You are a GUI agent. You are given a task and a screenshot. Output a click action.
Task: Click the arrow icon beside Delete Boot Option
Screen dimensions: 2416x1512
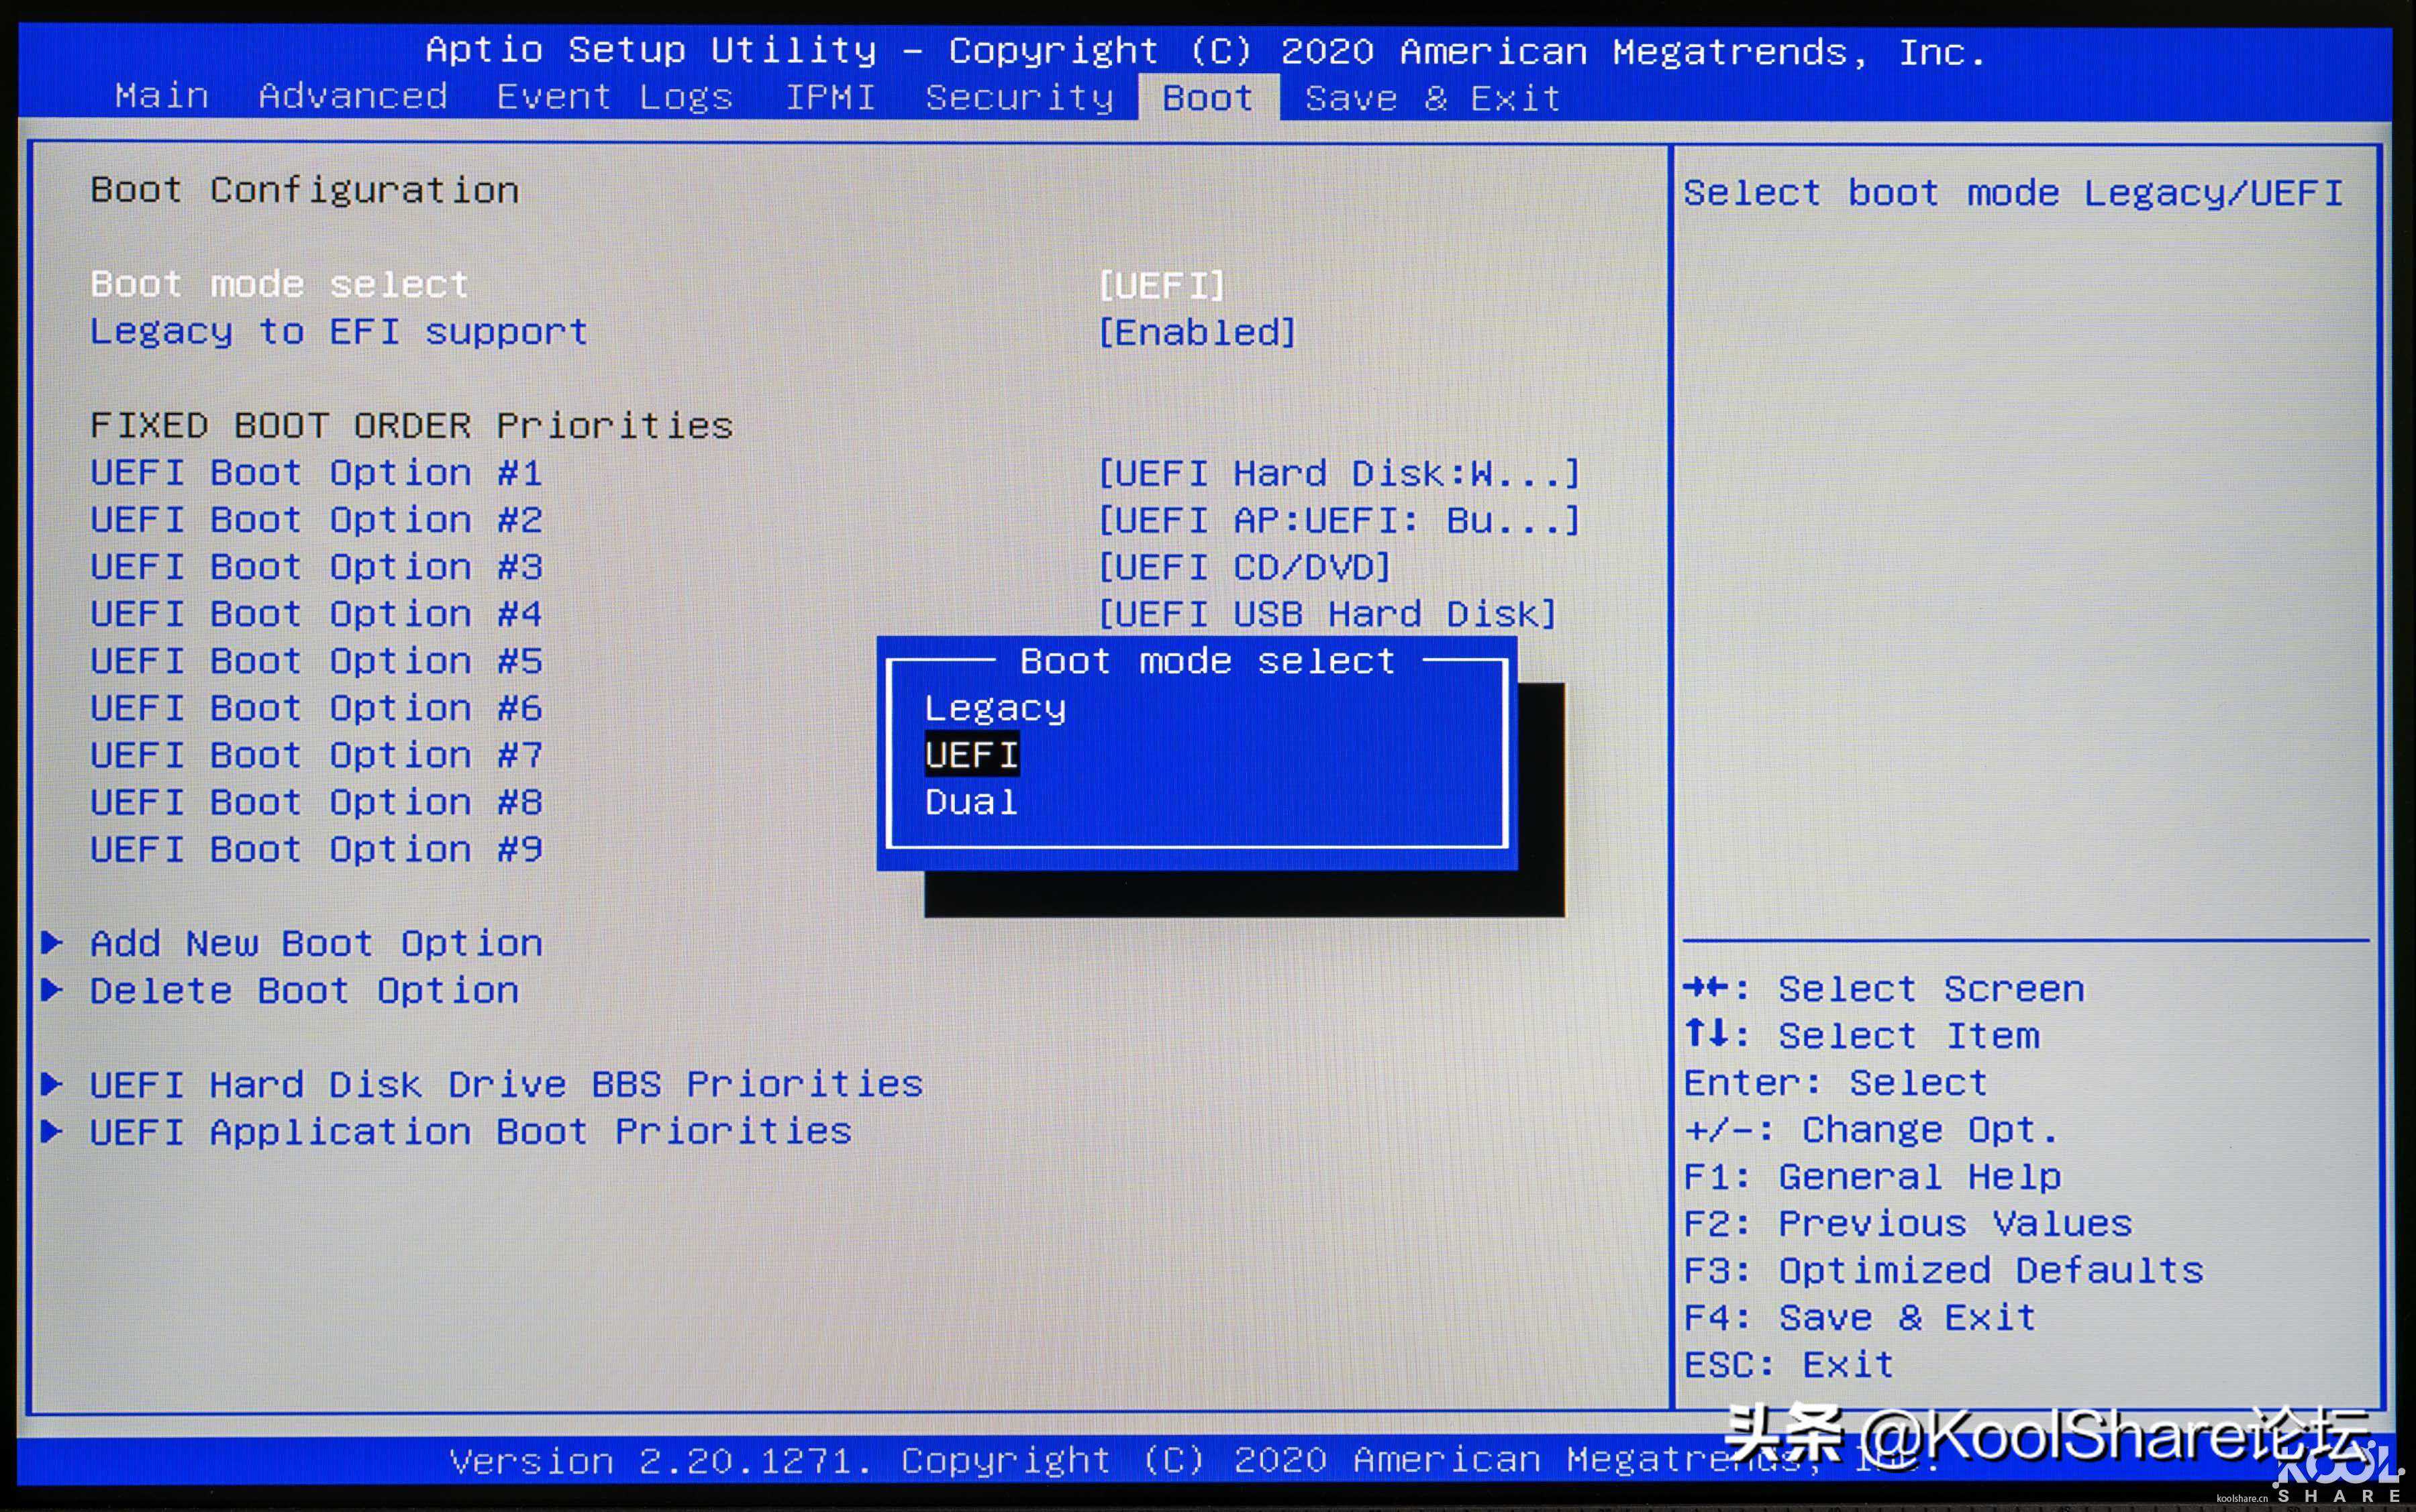click(x=52, y=989)
